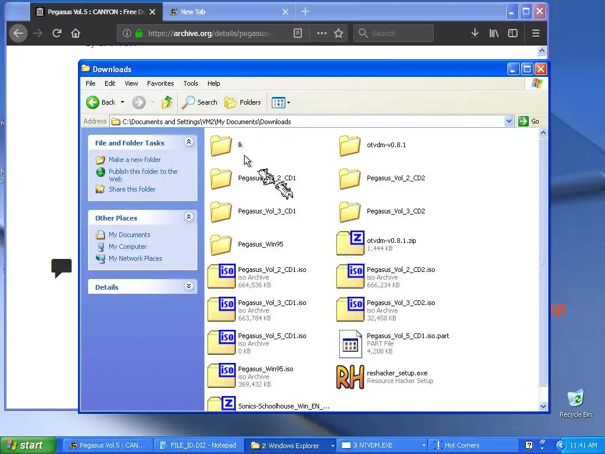Collapse Other Places panel
This screenshot has width=605, height=454.
(188, 217)
